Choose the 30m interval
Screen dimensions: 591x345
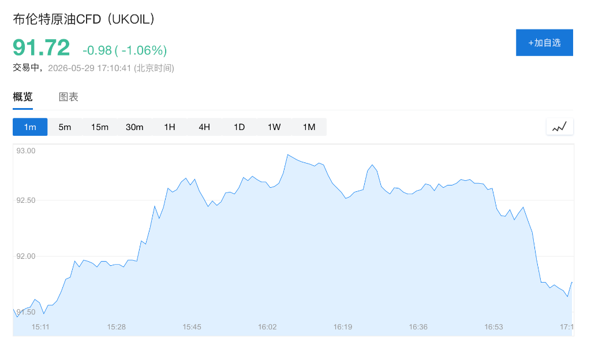point(134,127)
